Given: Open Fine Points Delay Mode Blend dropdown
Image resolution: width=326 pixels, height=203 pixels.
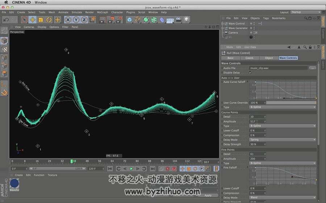Looking at the screenshot, I should click(x=283, y=198).
